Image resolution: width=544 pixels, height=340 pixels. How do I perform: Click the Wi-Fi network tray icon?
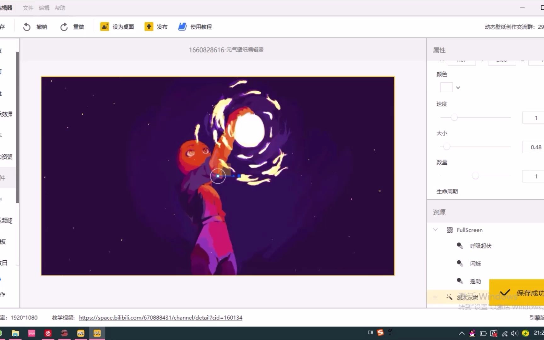[504, 333]
